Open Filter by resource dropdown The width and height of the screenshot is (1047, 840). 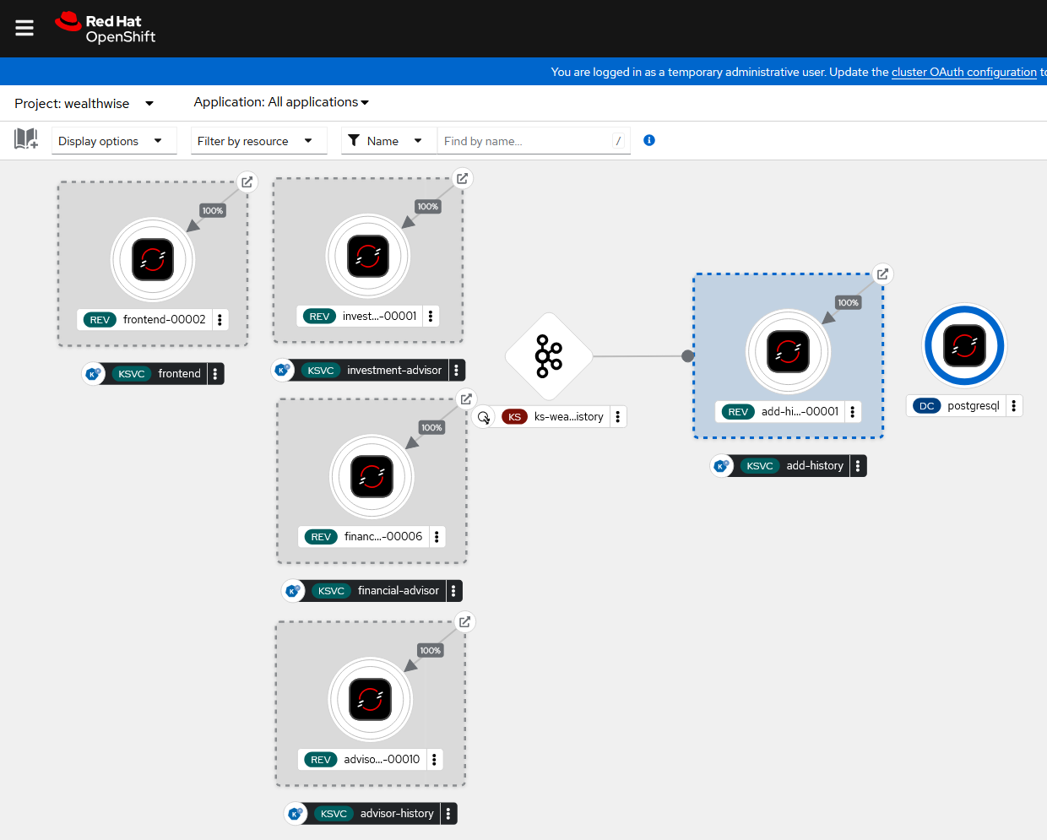tap(258, 141)
